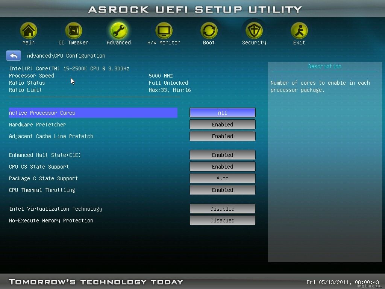This screenshot has width=385, height=289.
Task: Click the Full Unlocked ratio status value
Action: 168,83
